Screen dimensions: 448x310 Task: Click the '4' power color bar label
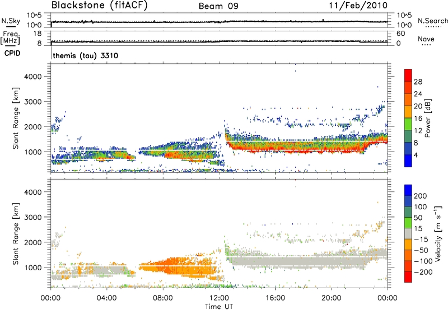point(416,155)
